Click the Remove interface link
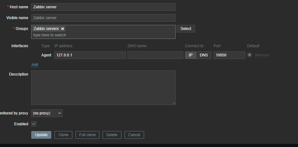This screenshot has height=147, width=298. [262, 55]
